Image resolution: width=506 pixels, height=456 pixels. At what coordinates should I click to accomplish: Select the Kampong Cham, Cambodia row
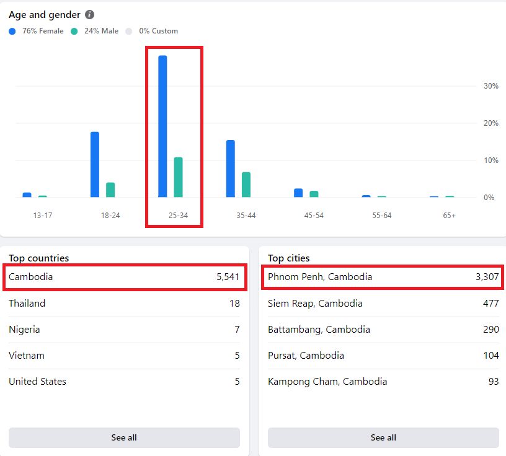tap(383, 382)
